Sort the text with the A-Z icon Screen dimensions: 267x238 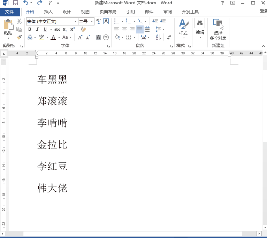click(158, 37)
